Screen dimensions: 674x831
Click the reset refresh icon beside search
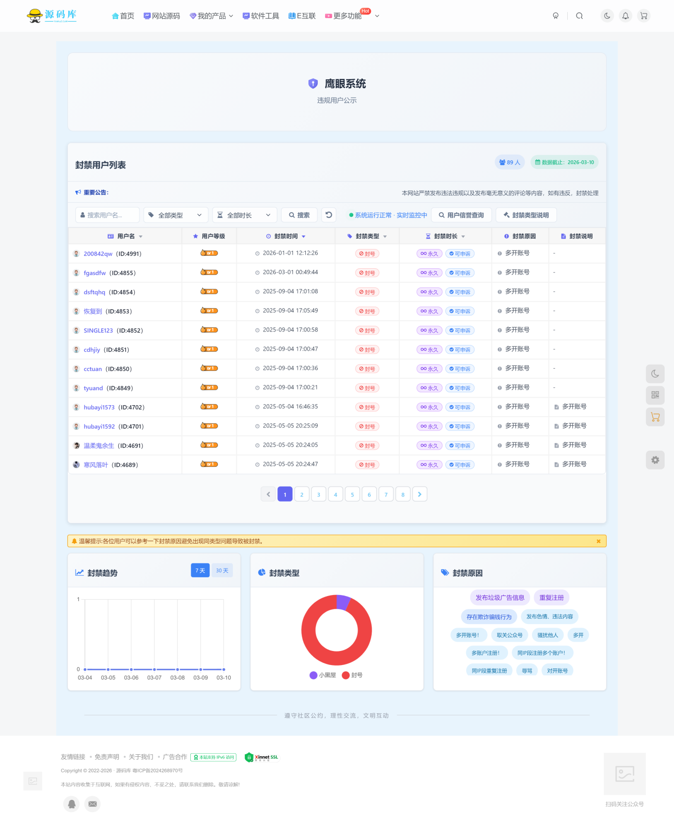click(329, 215)
